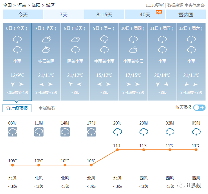This screenshot has width=208, height=194.
Task: Switch to the 今天 tab
Action: [x=23, y=14]
